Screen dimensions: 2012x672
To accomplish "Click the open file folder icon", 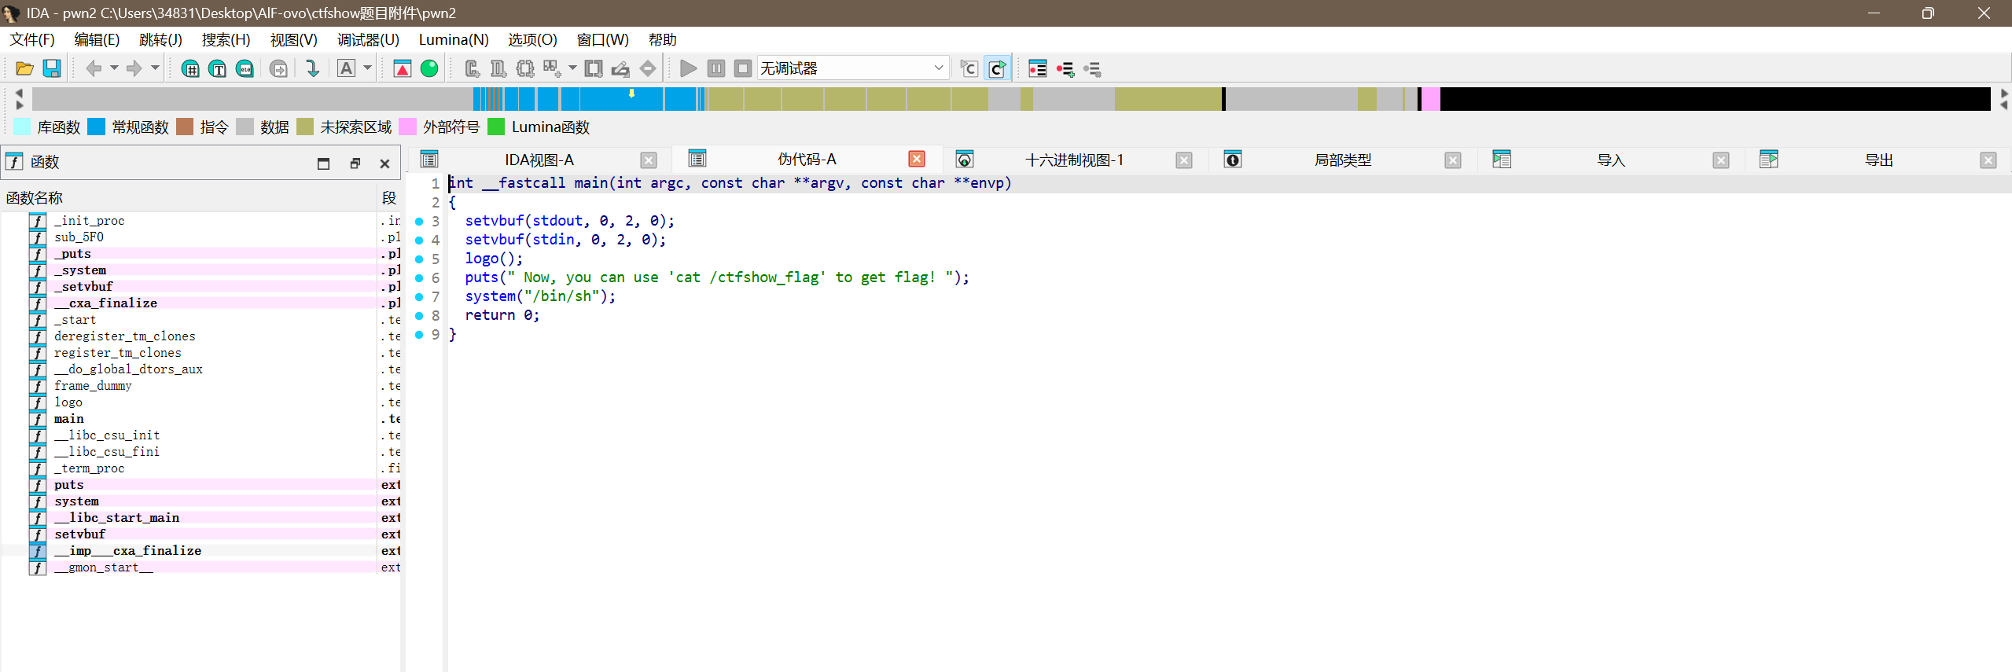I will [24, 69].
